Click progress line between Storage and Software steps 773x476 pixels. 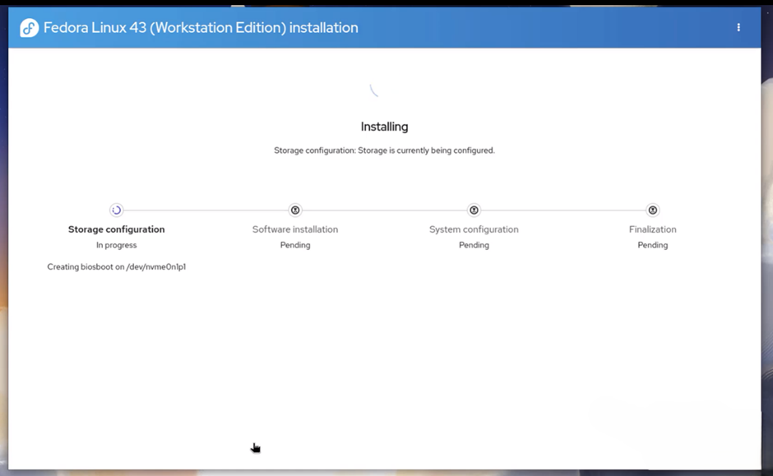206,210
